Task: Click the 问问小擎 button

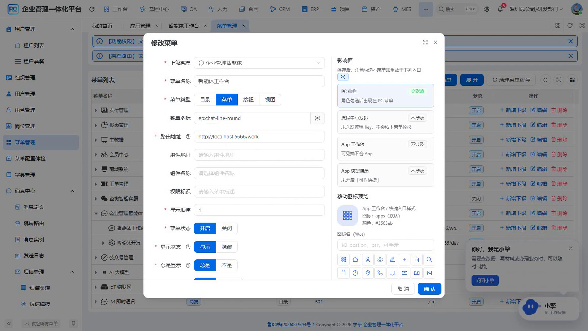Action: (485, 280)
